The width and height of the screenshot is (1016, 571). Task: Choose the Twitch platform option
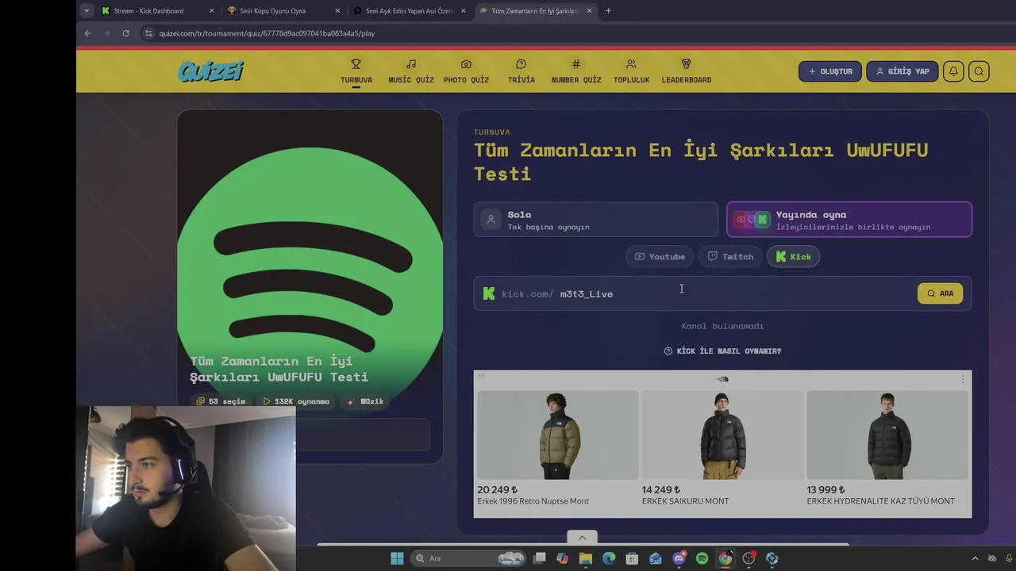click(730, 256)
